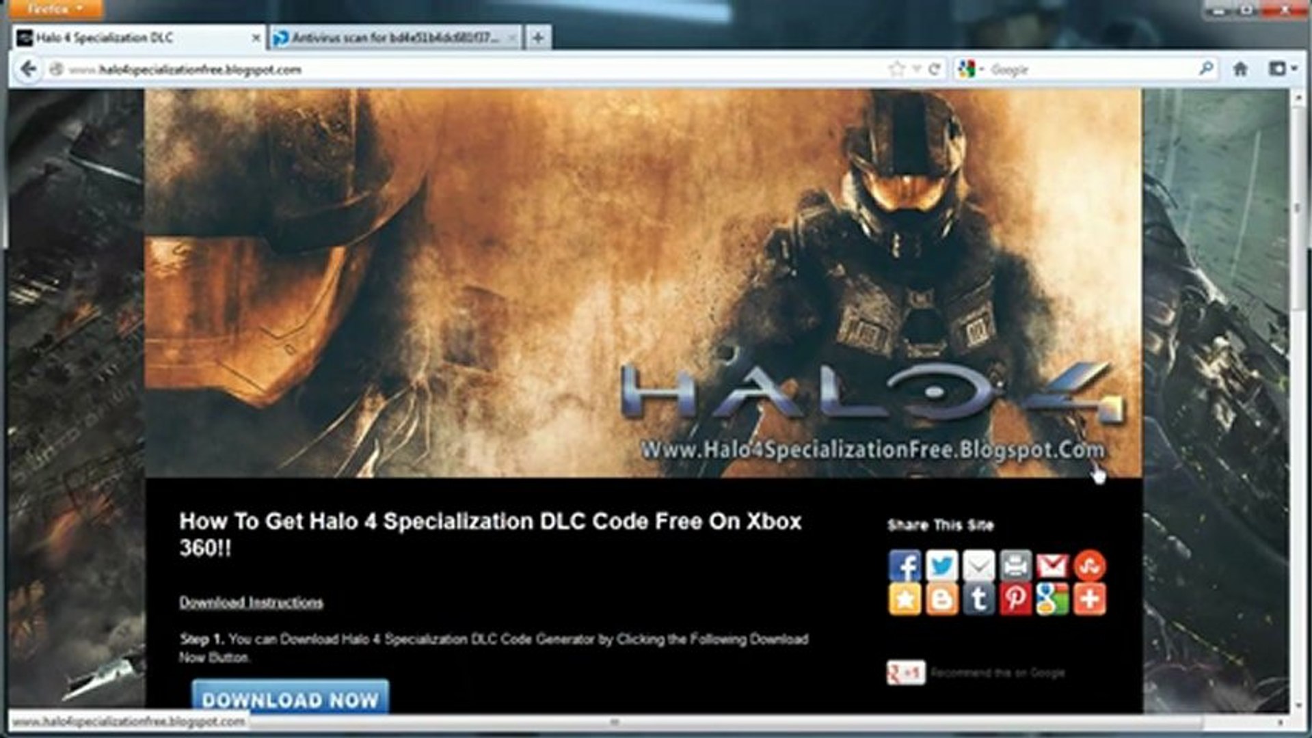Share via the Tumblr icon
The width and height of the screenshot is (1312, 738).
point(978,600)
